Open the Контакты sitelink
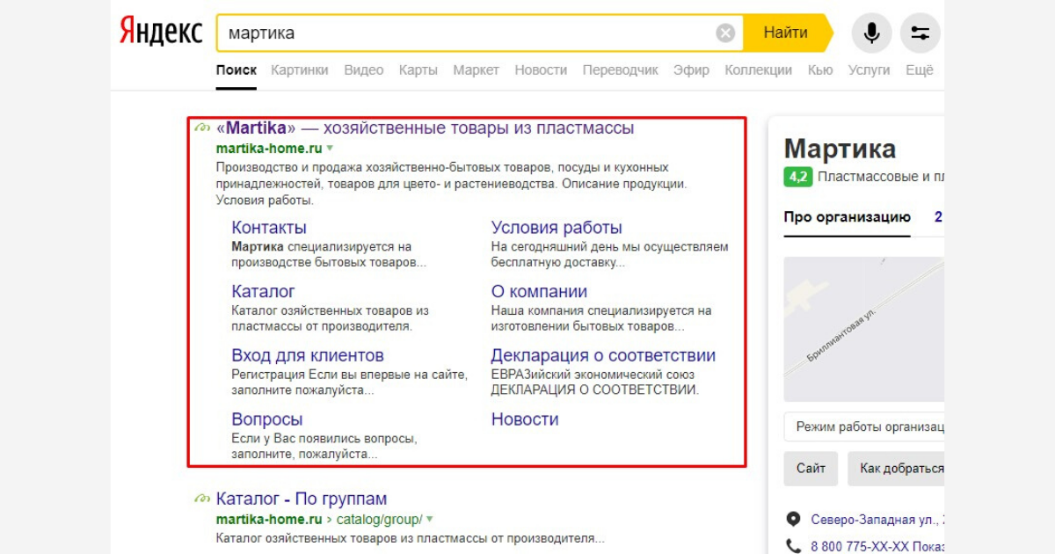 pyautogui.click(x=269, y=228)
